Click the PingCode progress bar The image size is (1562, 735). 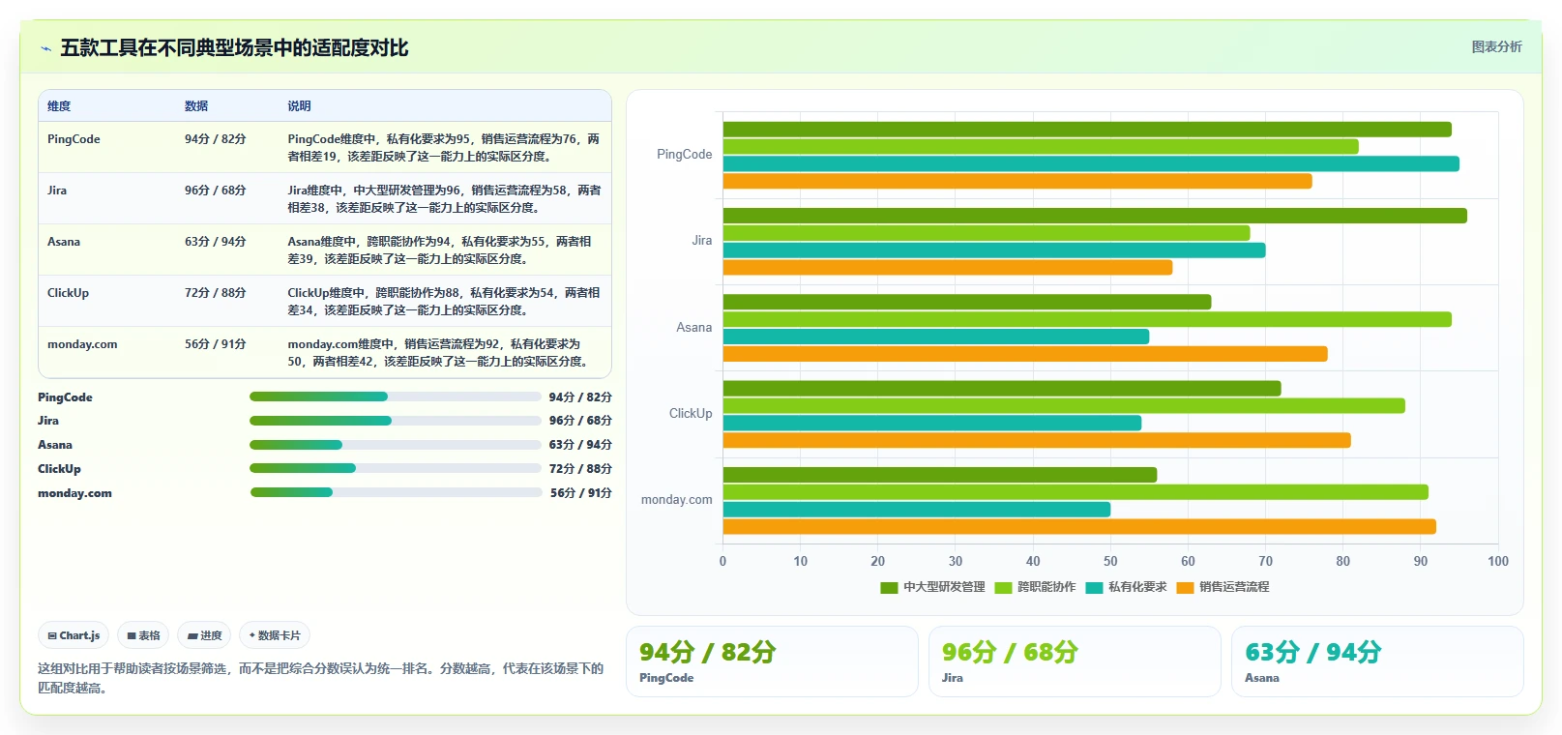click(x=396, y=397)
